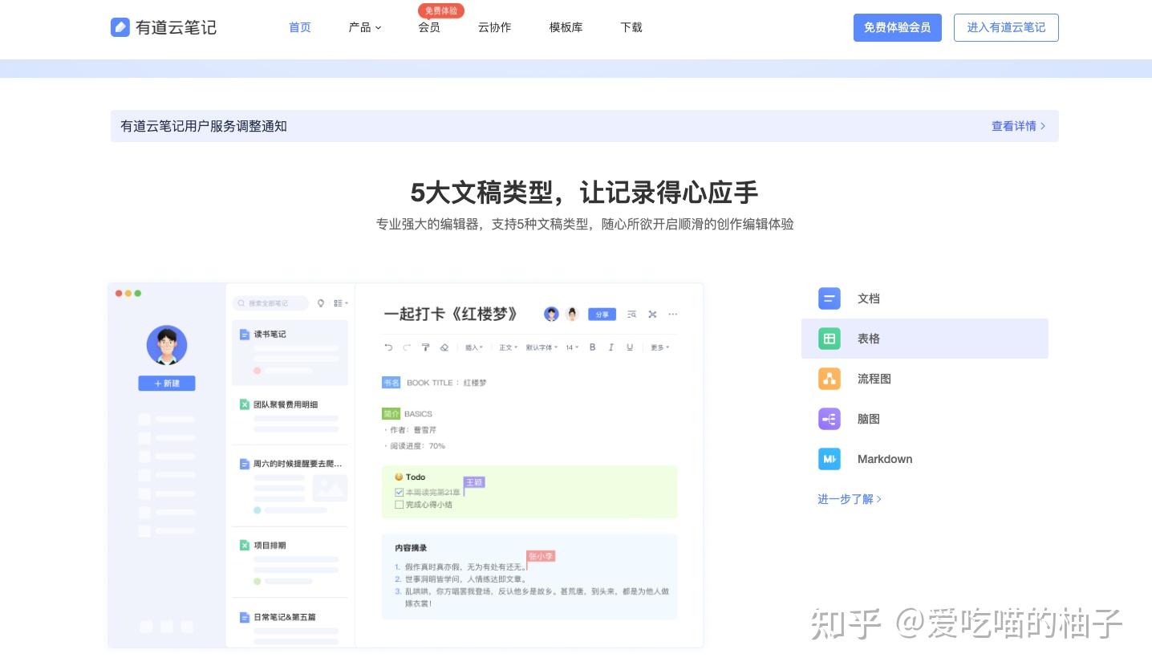Screen dimensions: 1152x670
Task: Click the undo arrow in editor toolbar
Action: pos(389,347)
